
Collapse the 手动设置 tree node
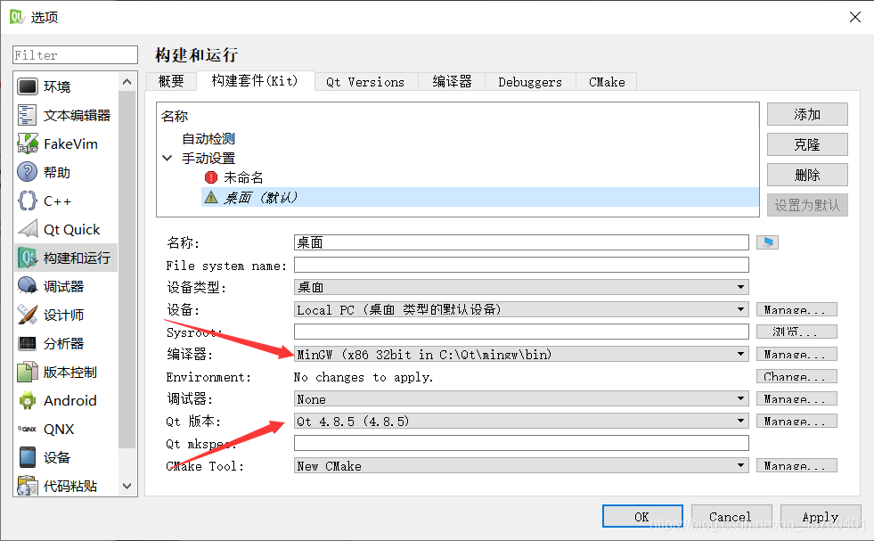pos(167,158)
